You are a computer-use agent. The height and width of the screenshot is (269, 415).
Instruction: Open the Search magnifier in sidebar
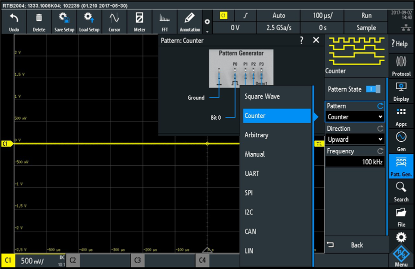(x=401, y=191)
